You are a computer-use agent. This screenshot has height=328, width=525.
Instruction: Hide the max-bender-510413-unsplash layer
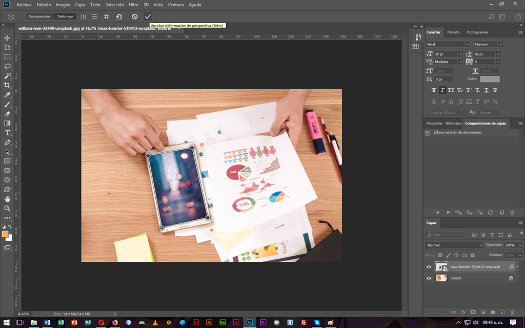(x=429, y=266)
